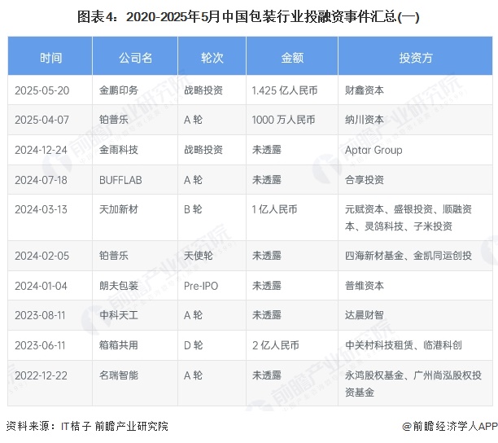Click round cell Pre-IPO
This screenshot has width=498, height=443.
[201, 286]
